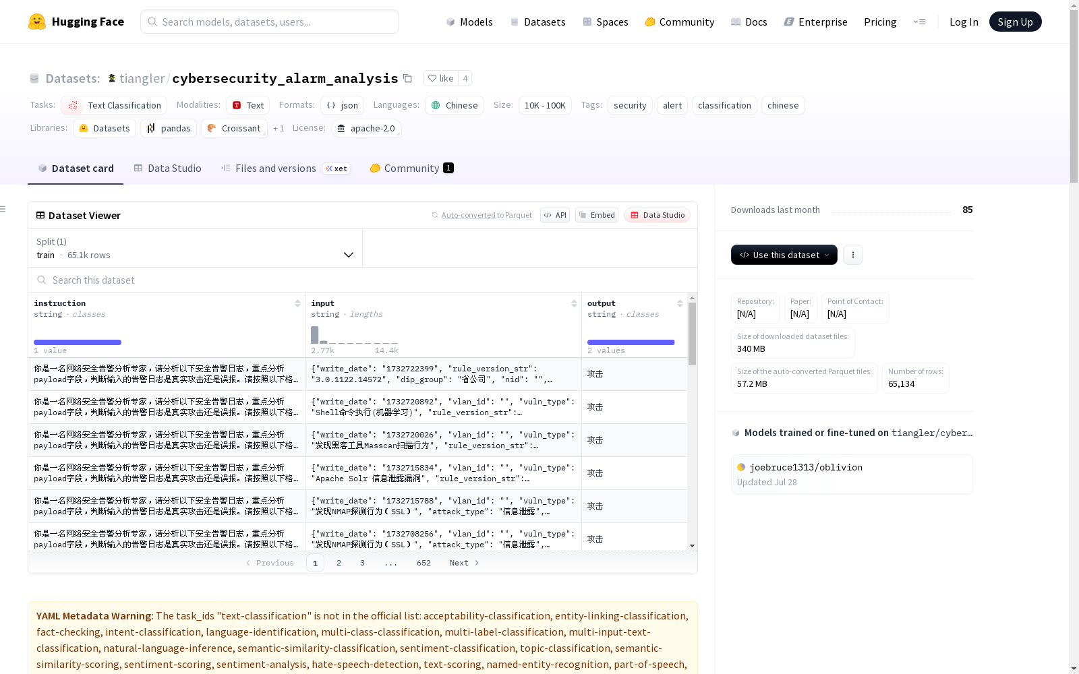The image size is (1079, 674).
Task: Open the Croissant library dropdown
Action: [x=234, y=128]
